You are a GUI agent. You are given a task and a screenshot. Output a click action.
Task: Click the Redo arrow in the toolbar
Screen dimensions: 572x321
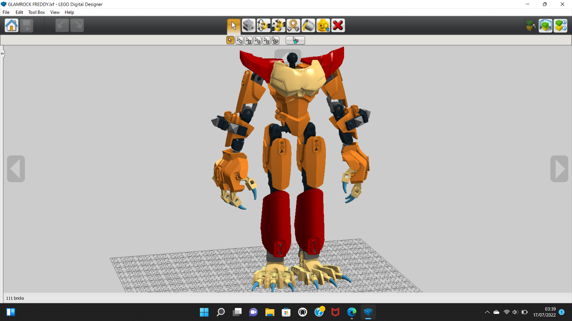click(x=77, y=25)
